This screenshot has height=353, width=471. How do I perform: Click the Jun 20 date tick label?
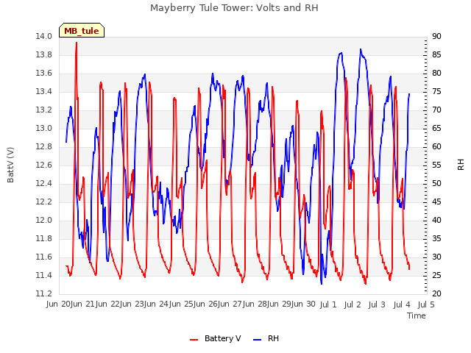[58, 304]
